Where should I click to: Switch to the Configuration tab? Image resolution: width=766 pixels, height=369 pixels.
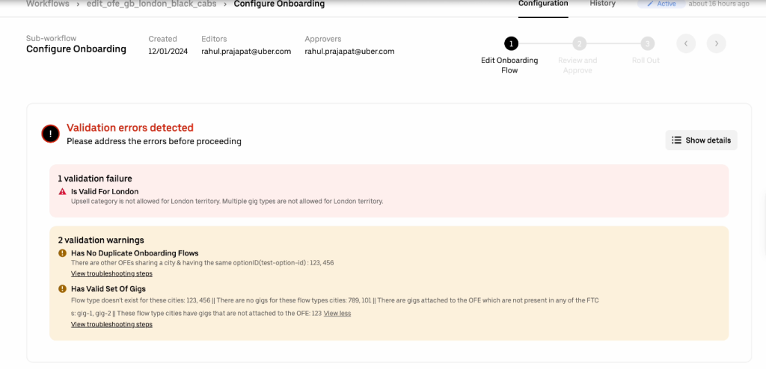[543, 4]
